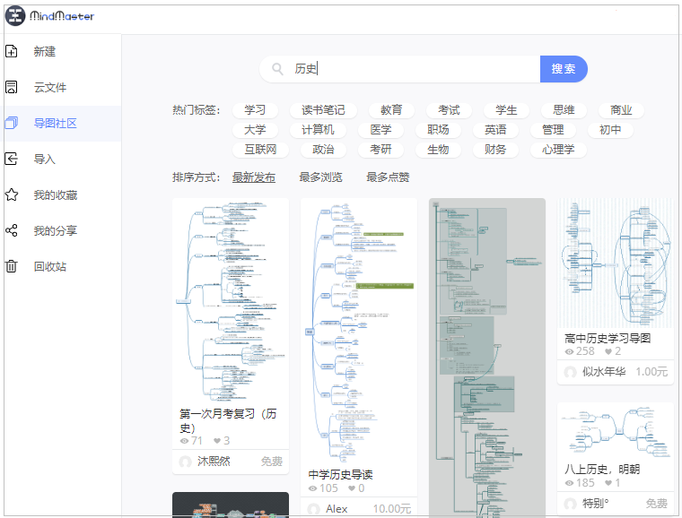
Task: Click the search input field with 历史
Action: click(413, 69)
